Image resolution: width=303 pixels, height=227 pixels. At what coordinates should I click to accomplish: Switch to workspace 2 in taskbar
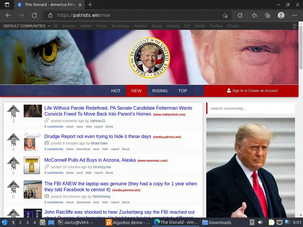[x=20, y=222]
